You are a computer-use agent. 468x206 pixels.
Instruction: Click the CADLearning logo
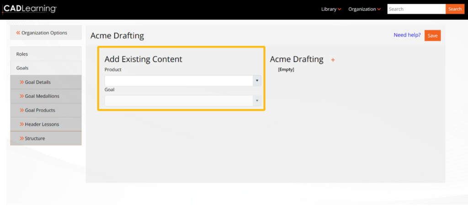coord(30,9)
